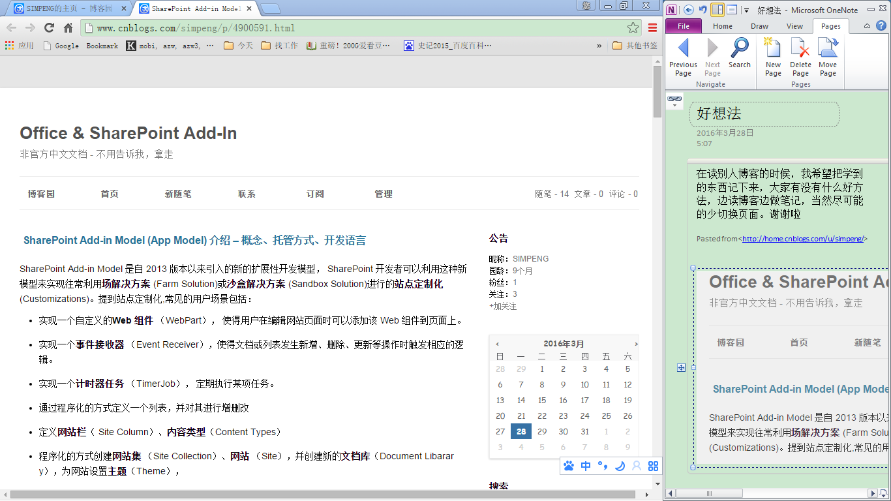Open 其他书签 bookmarks folder

(x=635, y=46)
